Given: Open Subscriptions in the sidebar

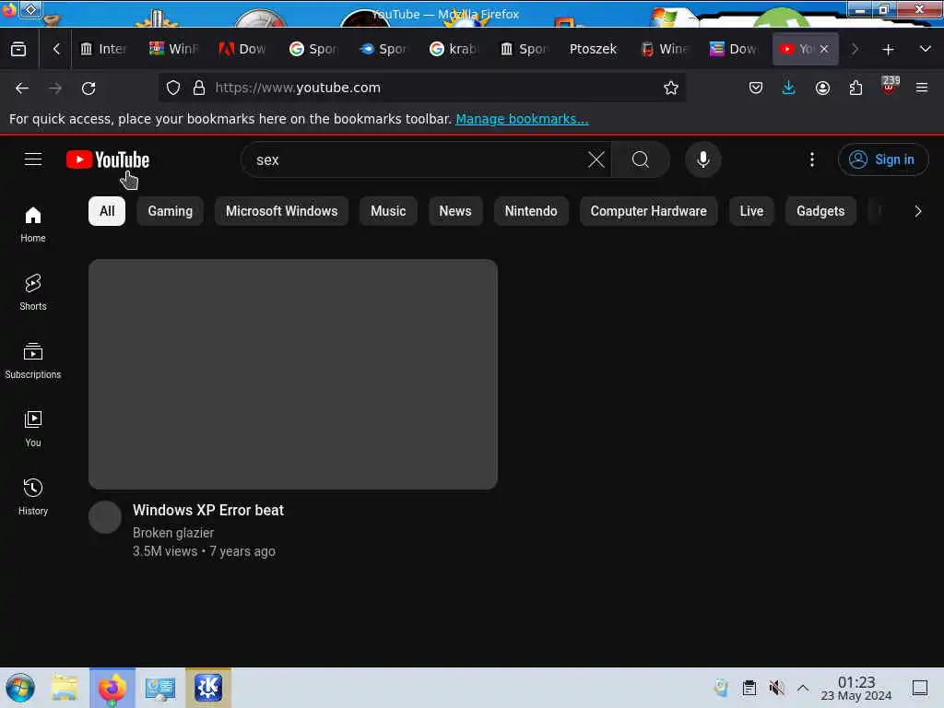Looking at the screenshot, I should (x=33, y=360).
